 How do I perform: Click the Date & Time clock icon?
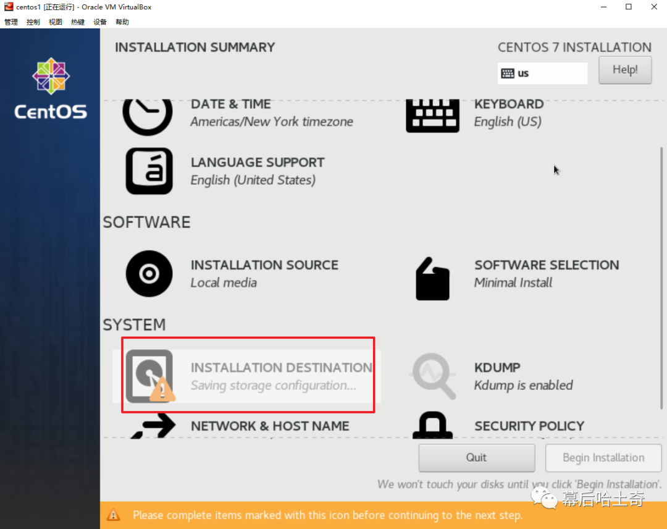tap(147, 115)
